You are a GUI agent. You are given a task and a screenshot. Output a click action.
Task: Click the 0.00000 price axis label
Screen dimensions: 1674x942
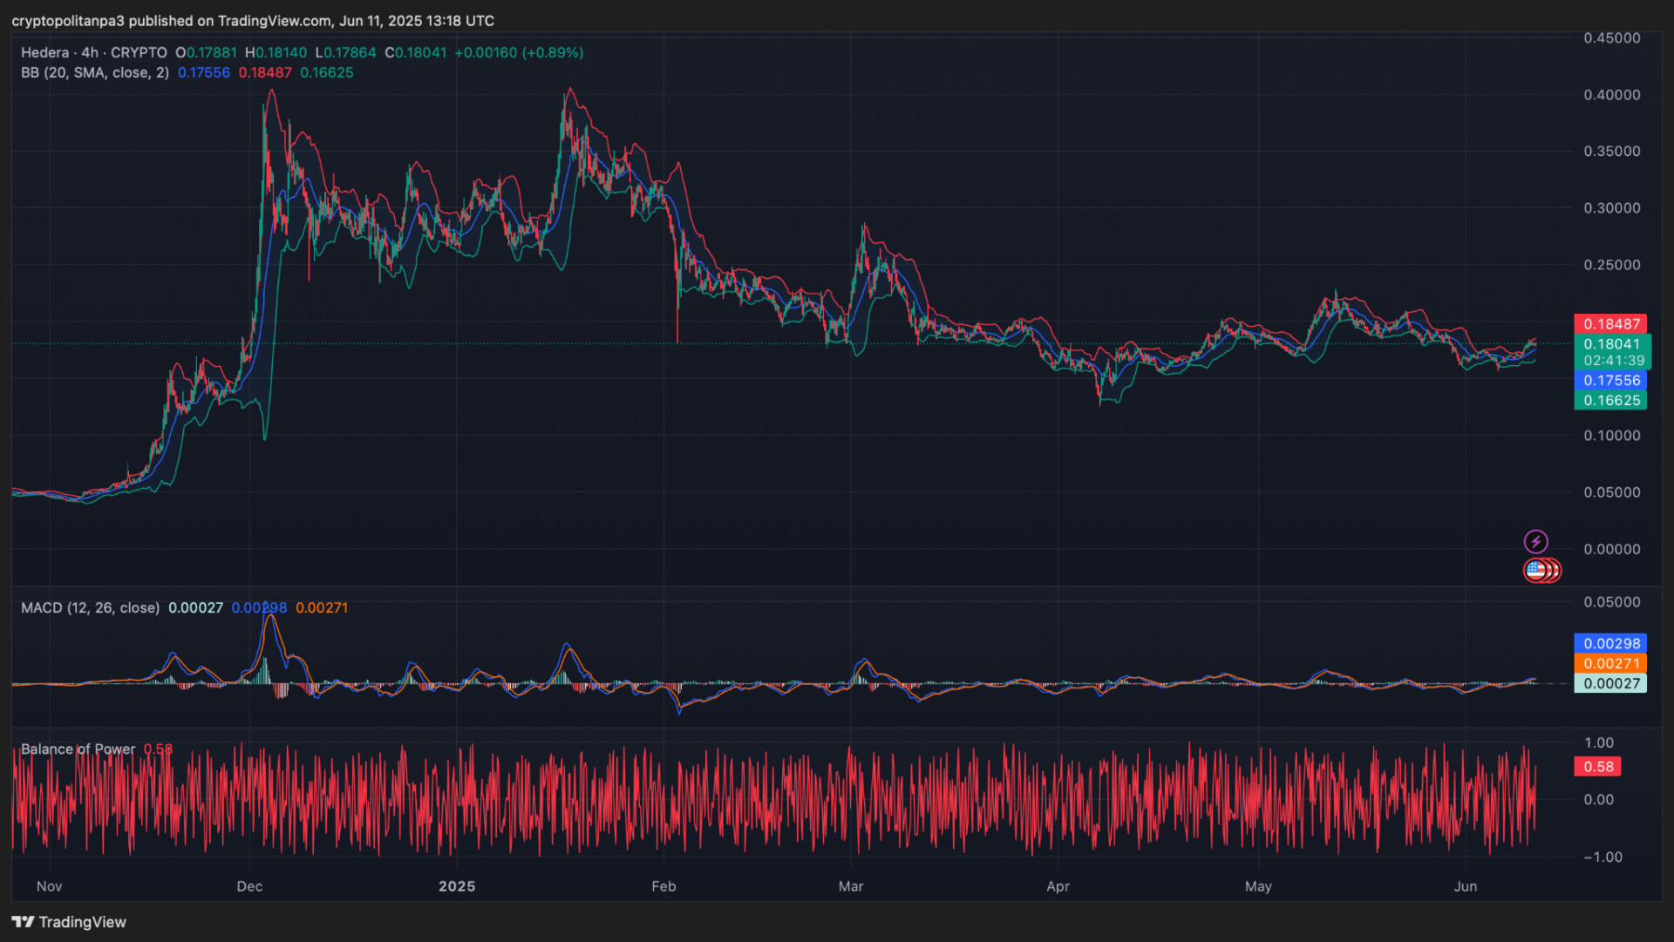coord(1612,549)
